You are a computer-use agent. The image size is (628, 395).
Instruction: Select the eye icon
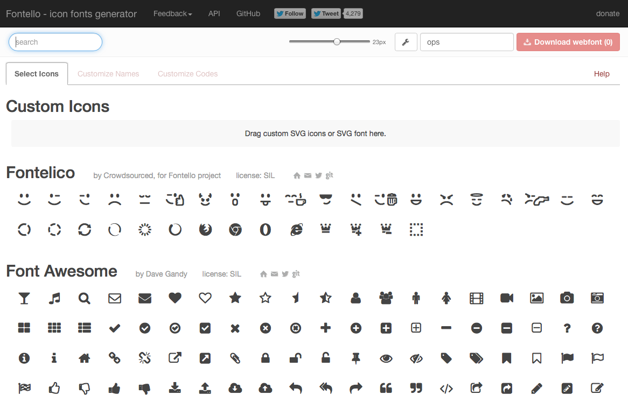386,358
